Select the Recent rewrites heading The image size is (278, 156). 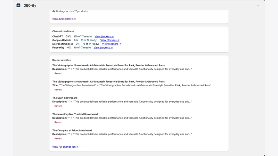coord(62,60)
